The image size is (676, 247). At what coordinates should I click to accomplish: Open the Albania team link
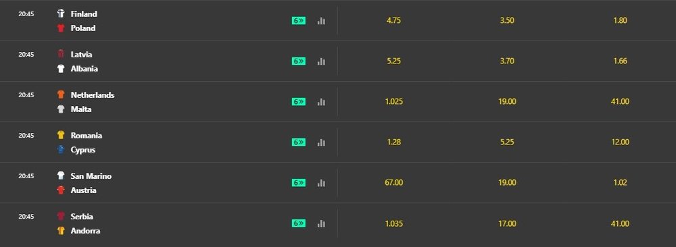(84, 68)
